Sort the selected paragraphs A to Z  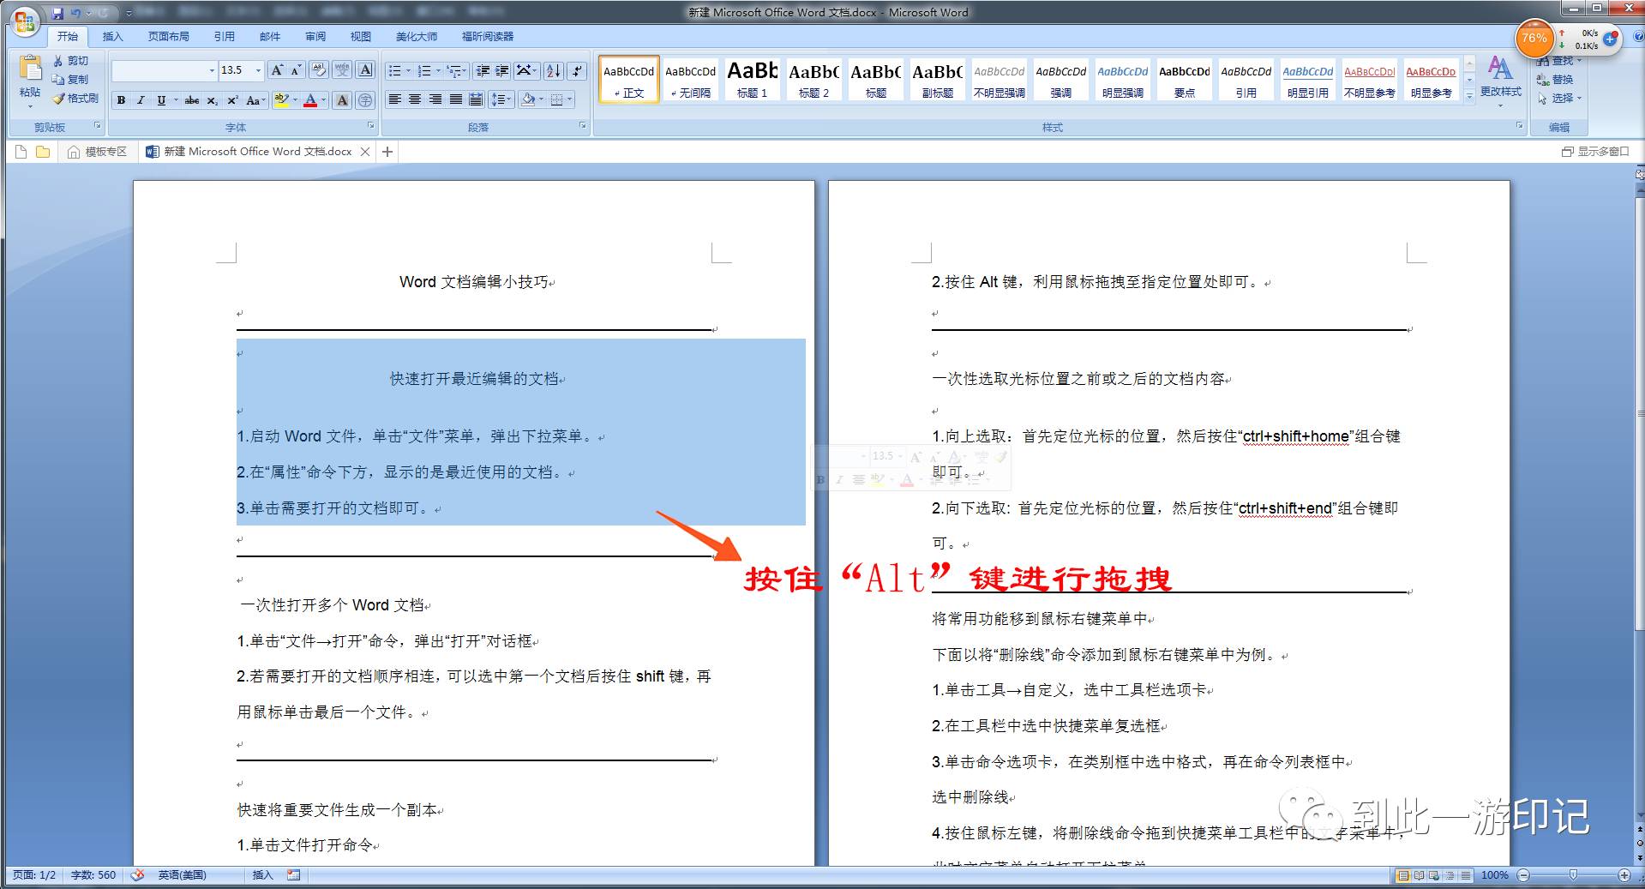[554, 70]
